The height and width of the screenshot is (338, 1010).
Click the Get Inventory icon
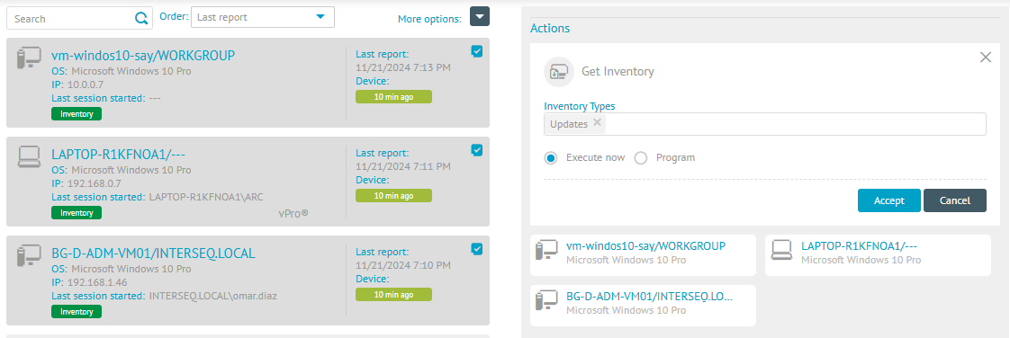click(558, 71)
